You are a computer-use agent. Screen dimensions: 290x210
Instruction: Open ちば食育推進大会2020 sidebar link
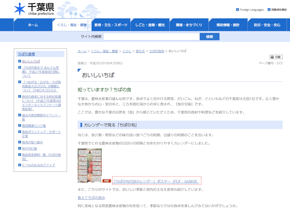[x=41, y=86]
